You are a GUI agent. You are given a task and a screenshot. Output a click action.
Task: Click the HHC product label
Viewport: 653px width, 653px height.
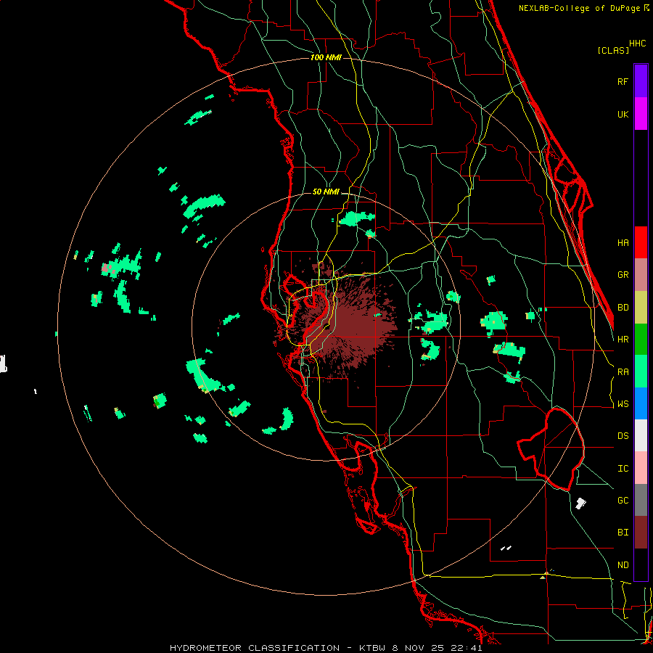(637, 44)
